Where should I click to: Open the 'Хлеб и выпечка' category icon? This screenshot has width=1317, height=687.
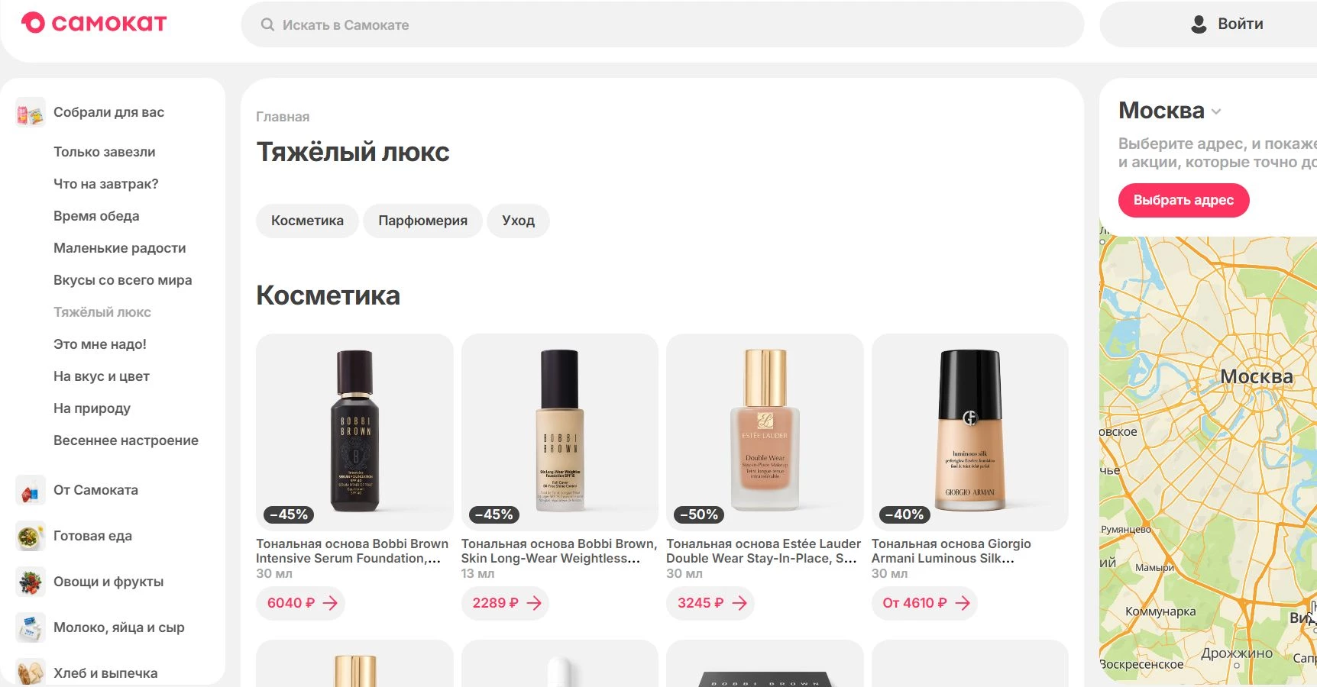click(x=31, y=672)
